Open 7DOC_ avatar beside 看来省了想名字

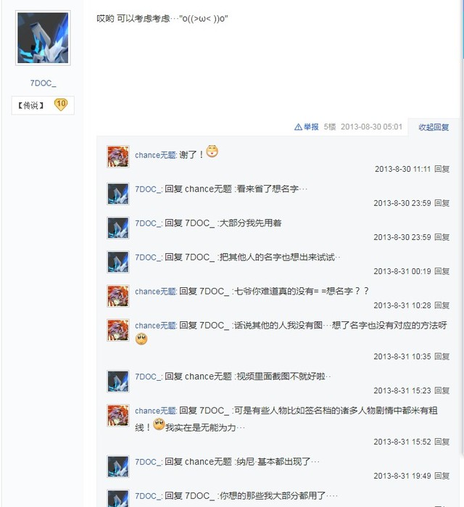pos(118,194)
